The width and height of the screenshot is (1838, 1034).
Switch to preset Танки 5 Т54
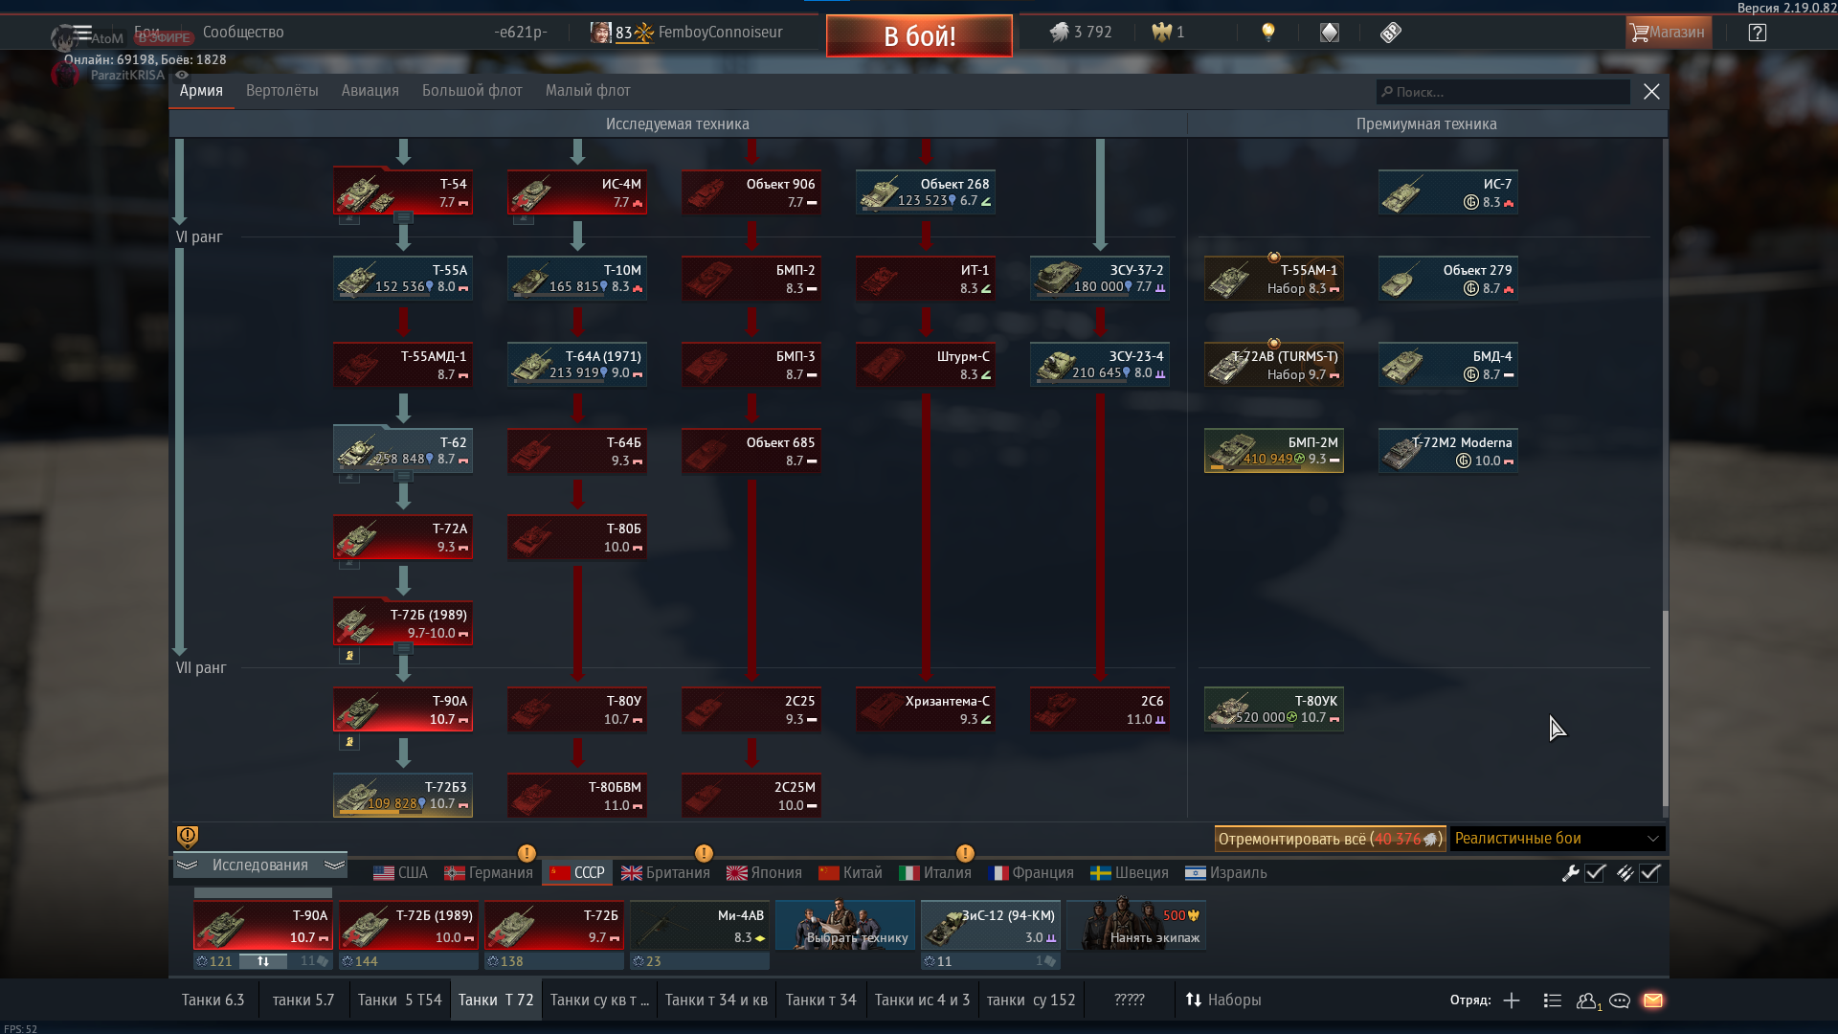coord(399,1000)
